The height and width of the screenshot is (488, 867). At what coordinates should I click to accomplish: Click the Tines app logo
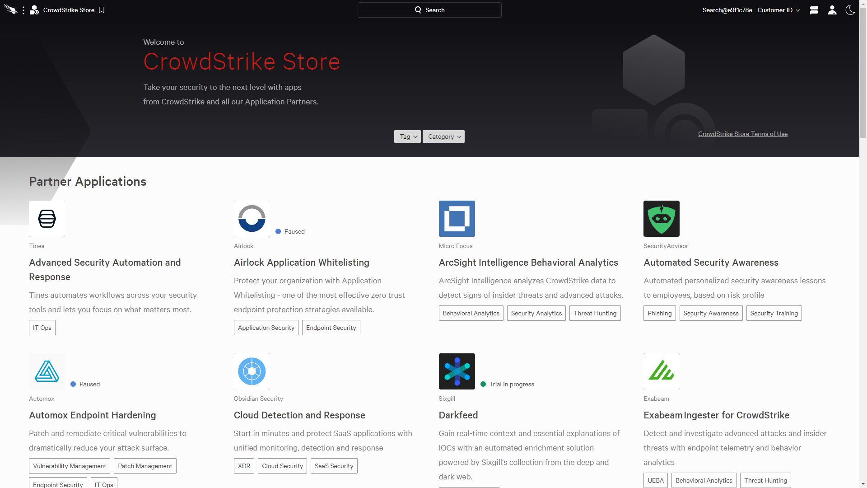47,219
